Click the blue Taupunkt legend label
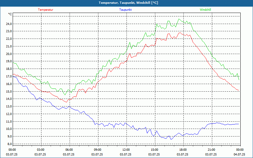Image resolution: width=253 pixels, height=158 pixels. coord(125,10)
